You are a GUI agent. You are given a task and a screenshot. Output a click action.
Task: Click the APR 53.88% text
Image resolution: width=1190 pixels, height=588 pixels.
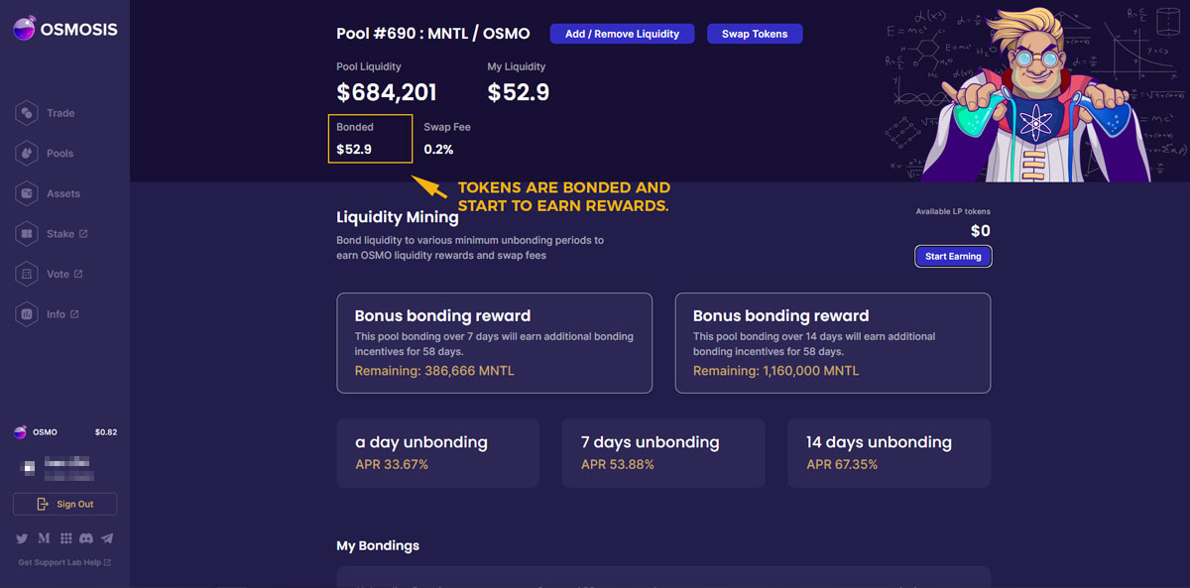[x=618, y=464]
